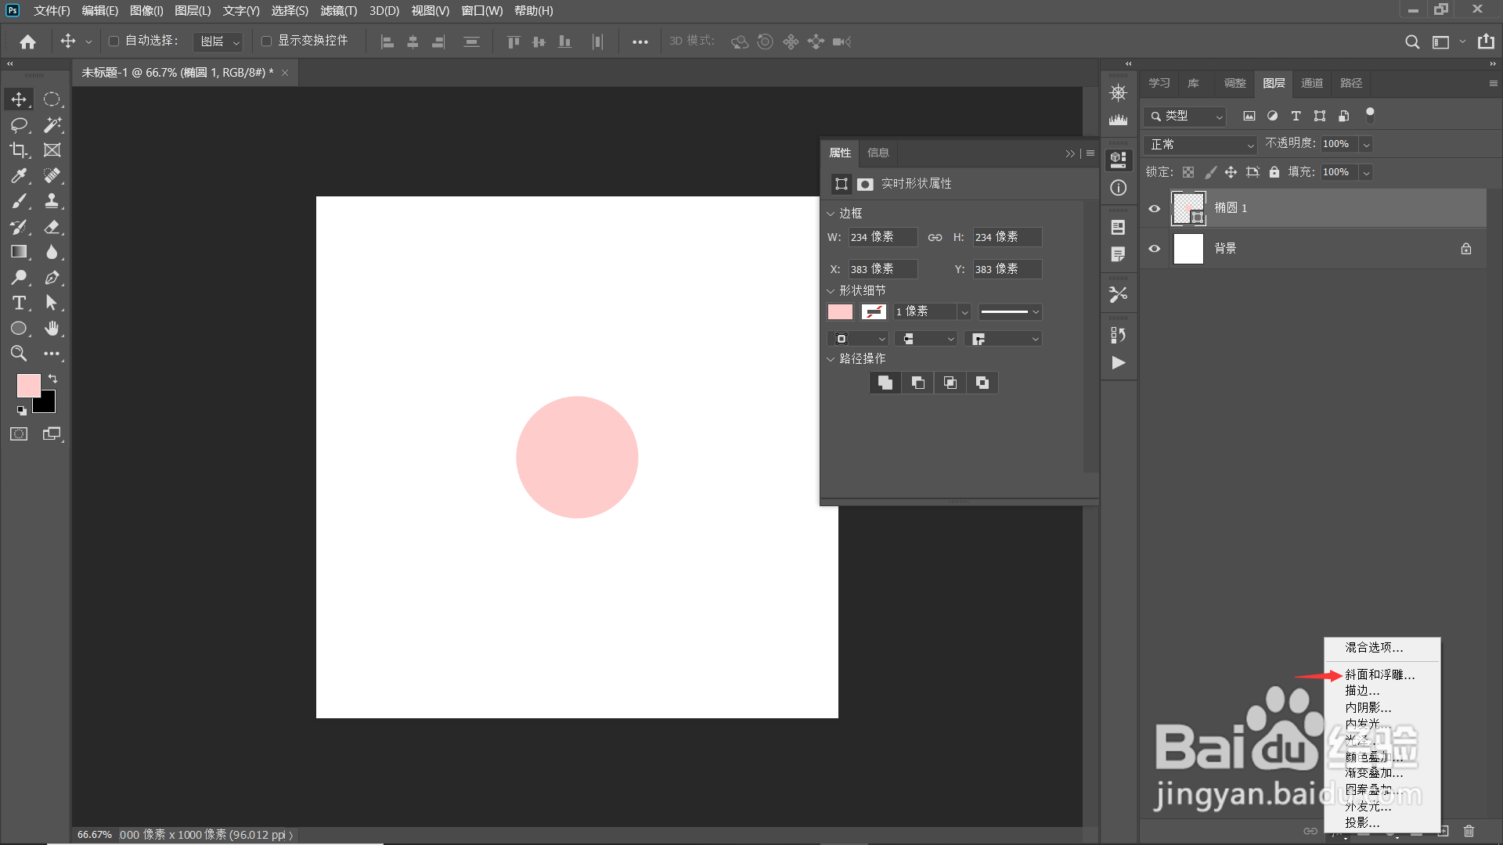Enable Show Transform Controls checkbox
This screenshot has height=845, width=1503.
(x=266, y=41)
